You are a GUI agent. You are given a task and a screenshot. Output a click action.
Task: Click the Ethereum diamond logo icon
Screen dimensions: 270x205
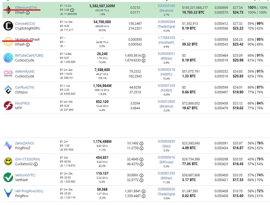click(x=8, y=10)
